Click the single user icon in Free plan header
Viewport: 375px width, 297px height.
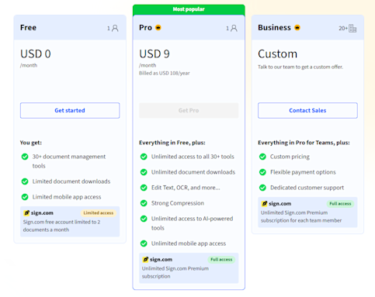115,28
